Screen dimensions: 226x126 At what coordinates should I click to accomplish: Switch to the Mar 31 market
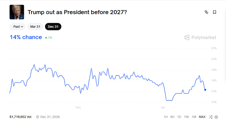(x=35, y=26)
